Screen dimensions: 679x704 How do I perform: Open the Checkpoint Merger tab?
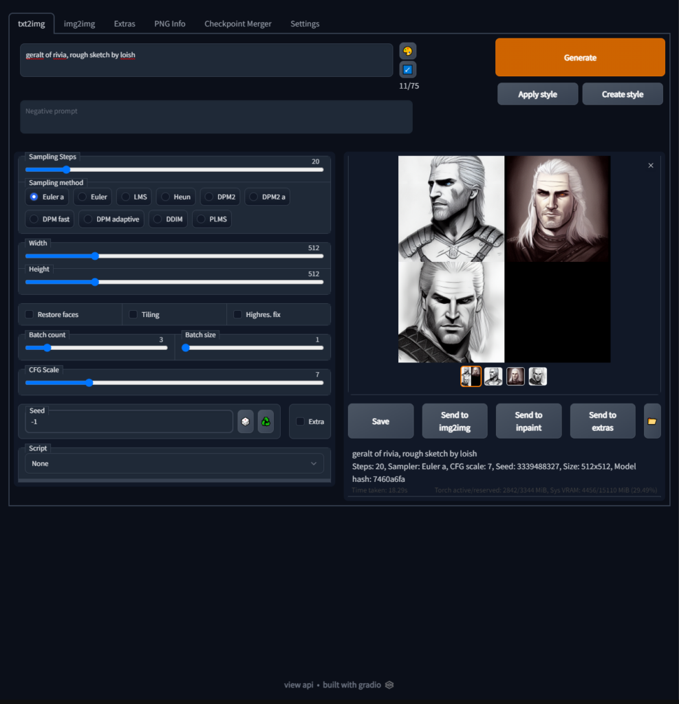238,23
